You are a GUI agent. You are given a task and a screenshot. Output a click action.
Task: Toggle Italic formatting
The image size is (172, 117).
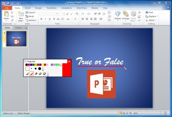[45, 19]
